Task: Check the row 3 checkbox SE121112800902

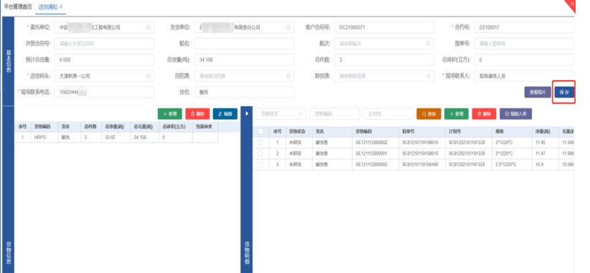Action: 261,165
